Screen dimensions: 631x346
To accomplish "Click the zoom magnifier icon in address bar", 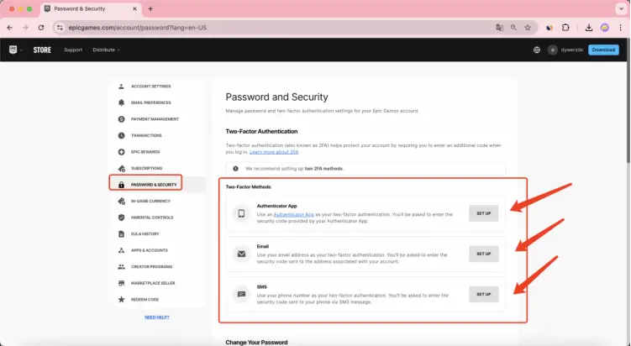I will [513, 28].
